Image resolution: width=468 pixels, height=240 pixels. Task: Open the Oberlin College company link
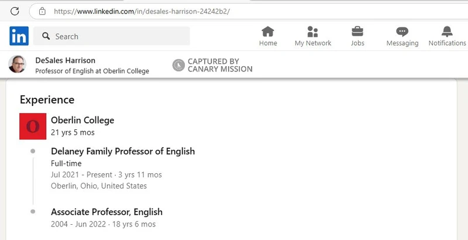(x=82, y=121)
